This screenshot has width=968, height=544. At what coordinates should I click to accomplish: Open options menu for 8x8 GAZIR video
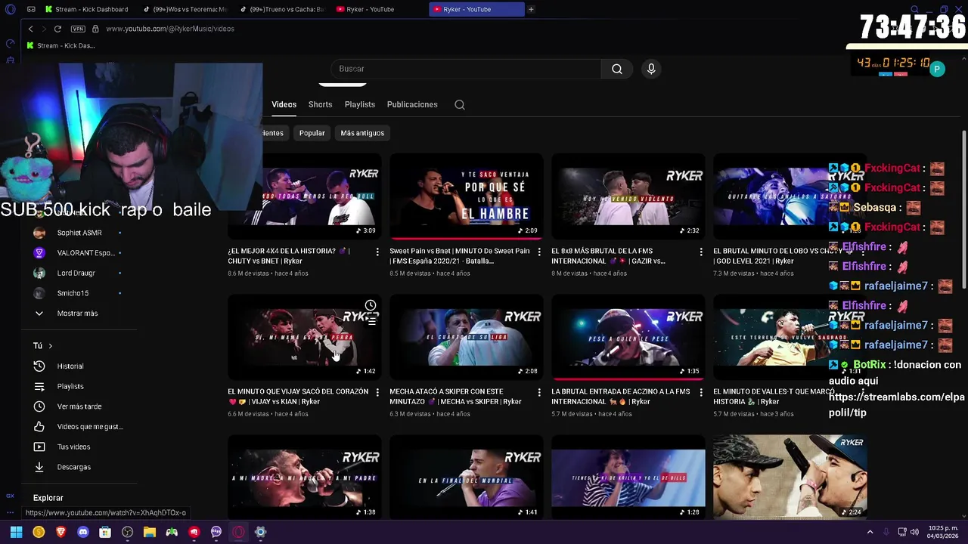pos(701,252)
